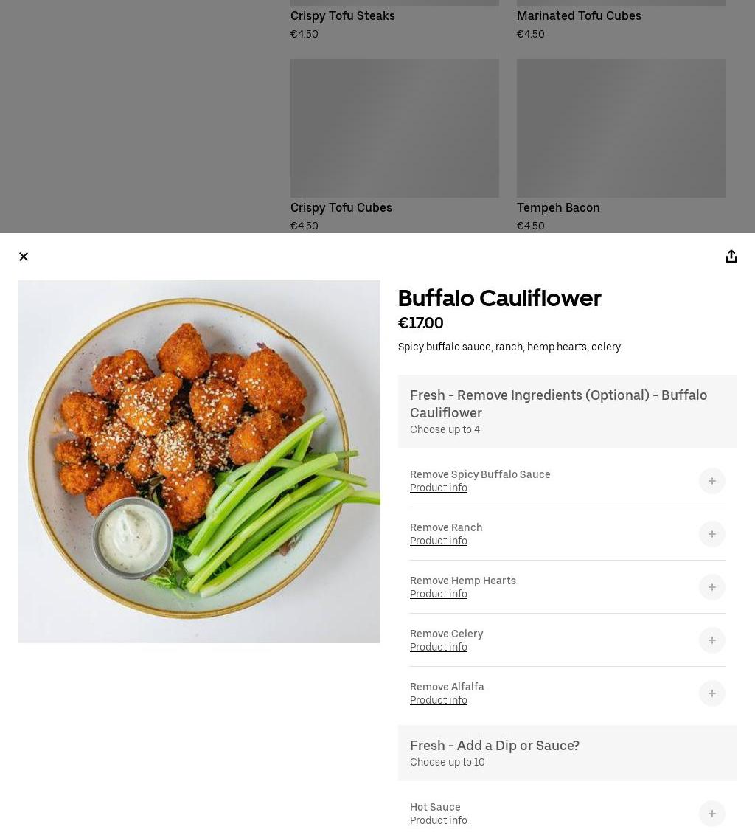The image size is (755, 835).
Task: Select Tempeh Bacon menu item
Action: [621, 145]
